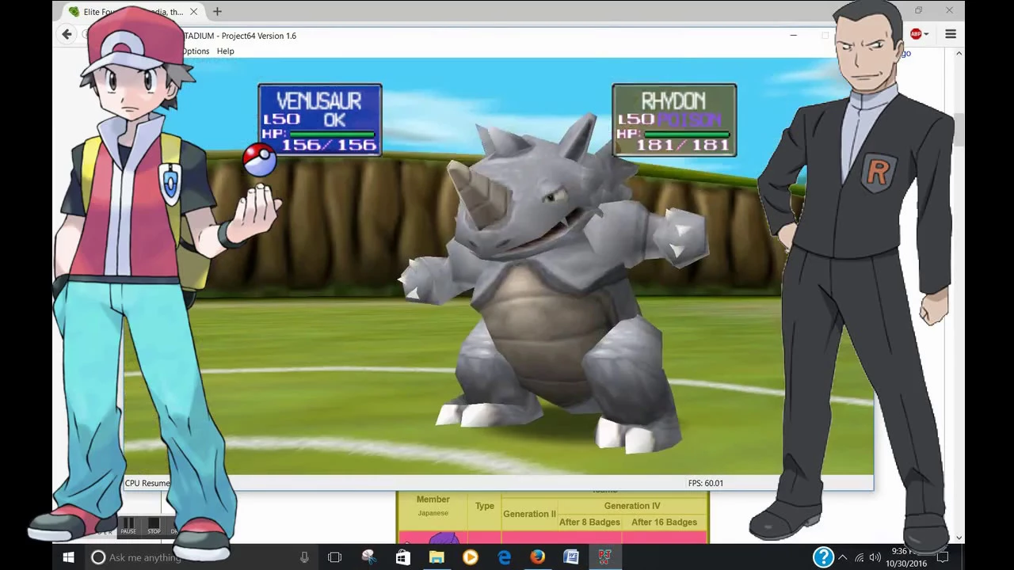This screenshot has width=1014, height=570.
Task: Open the Project64 Options menu
Action: click(x=195, y=51)
